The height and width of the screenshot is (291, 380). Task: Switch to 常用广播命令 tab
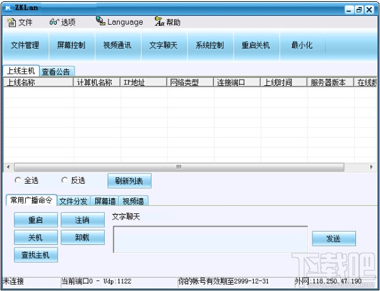coord(32,200)
